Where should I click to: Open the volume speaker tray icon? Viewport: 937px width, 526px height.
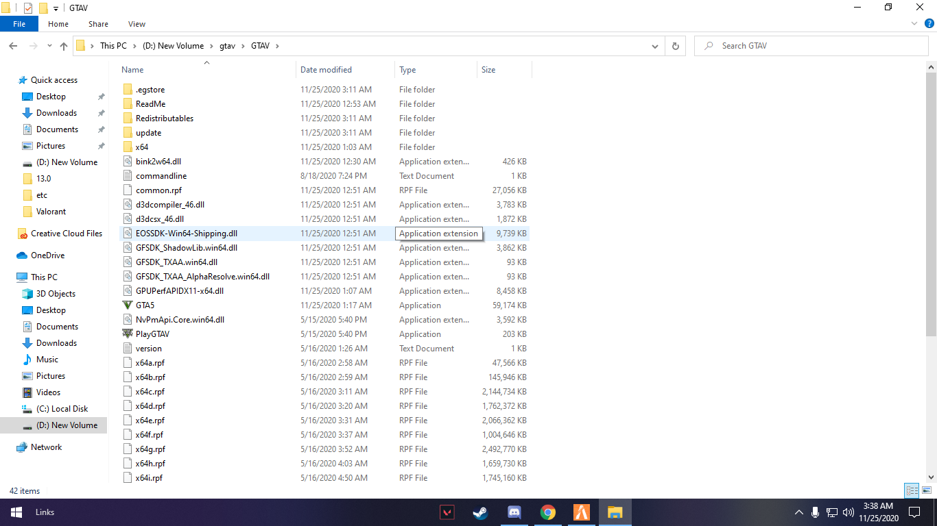pyautogui.click(x=849, y=512)
